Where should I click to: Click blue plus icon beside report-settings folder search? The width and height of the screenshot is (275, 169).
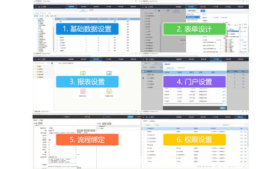click(x=52, y=63)
